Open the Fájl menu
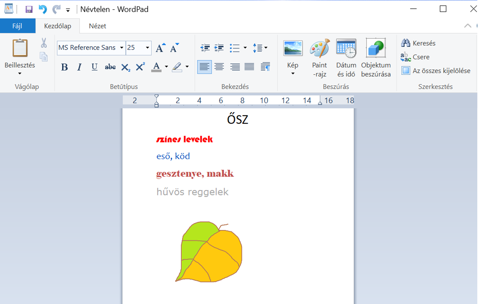 (x=18, y=26)
